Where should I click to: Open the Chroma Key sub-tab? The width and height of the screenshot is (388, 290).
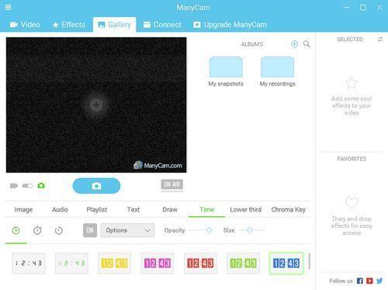tap(289, 209)
